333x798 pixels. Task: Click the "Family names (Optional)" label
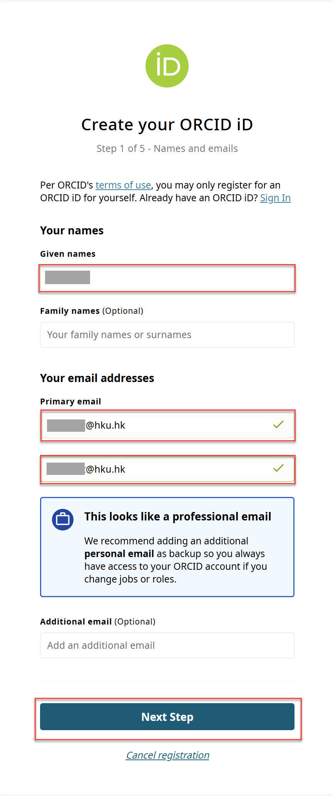[91, 311]
